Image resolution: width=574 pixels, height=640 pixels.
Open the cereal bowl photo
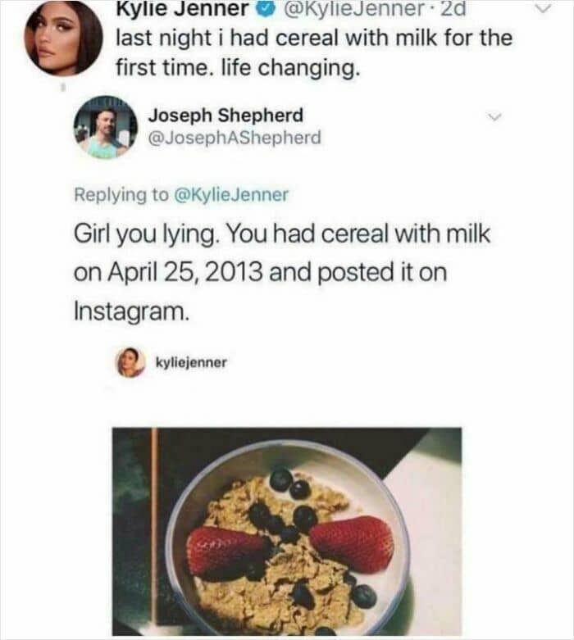click(287, 531)
